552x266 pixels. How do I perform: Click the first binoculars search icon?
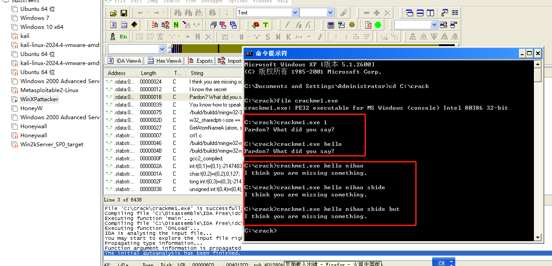tap(178, 13)
